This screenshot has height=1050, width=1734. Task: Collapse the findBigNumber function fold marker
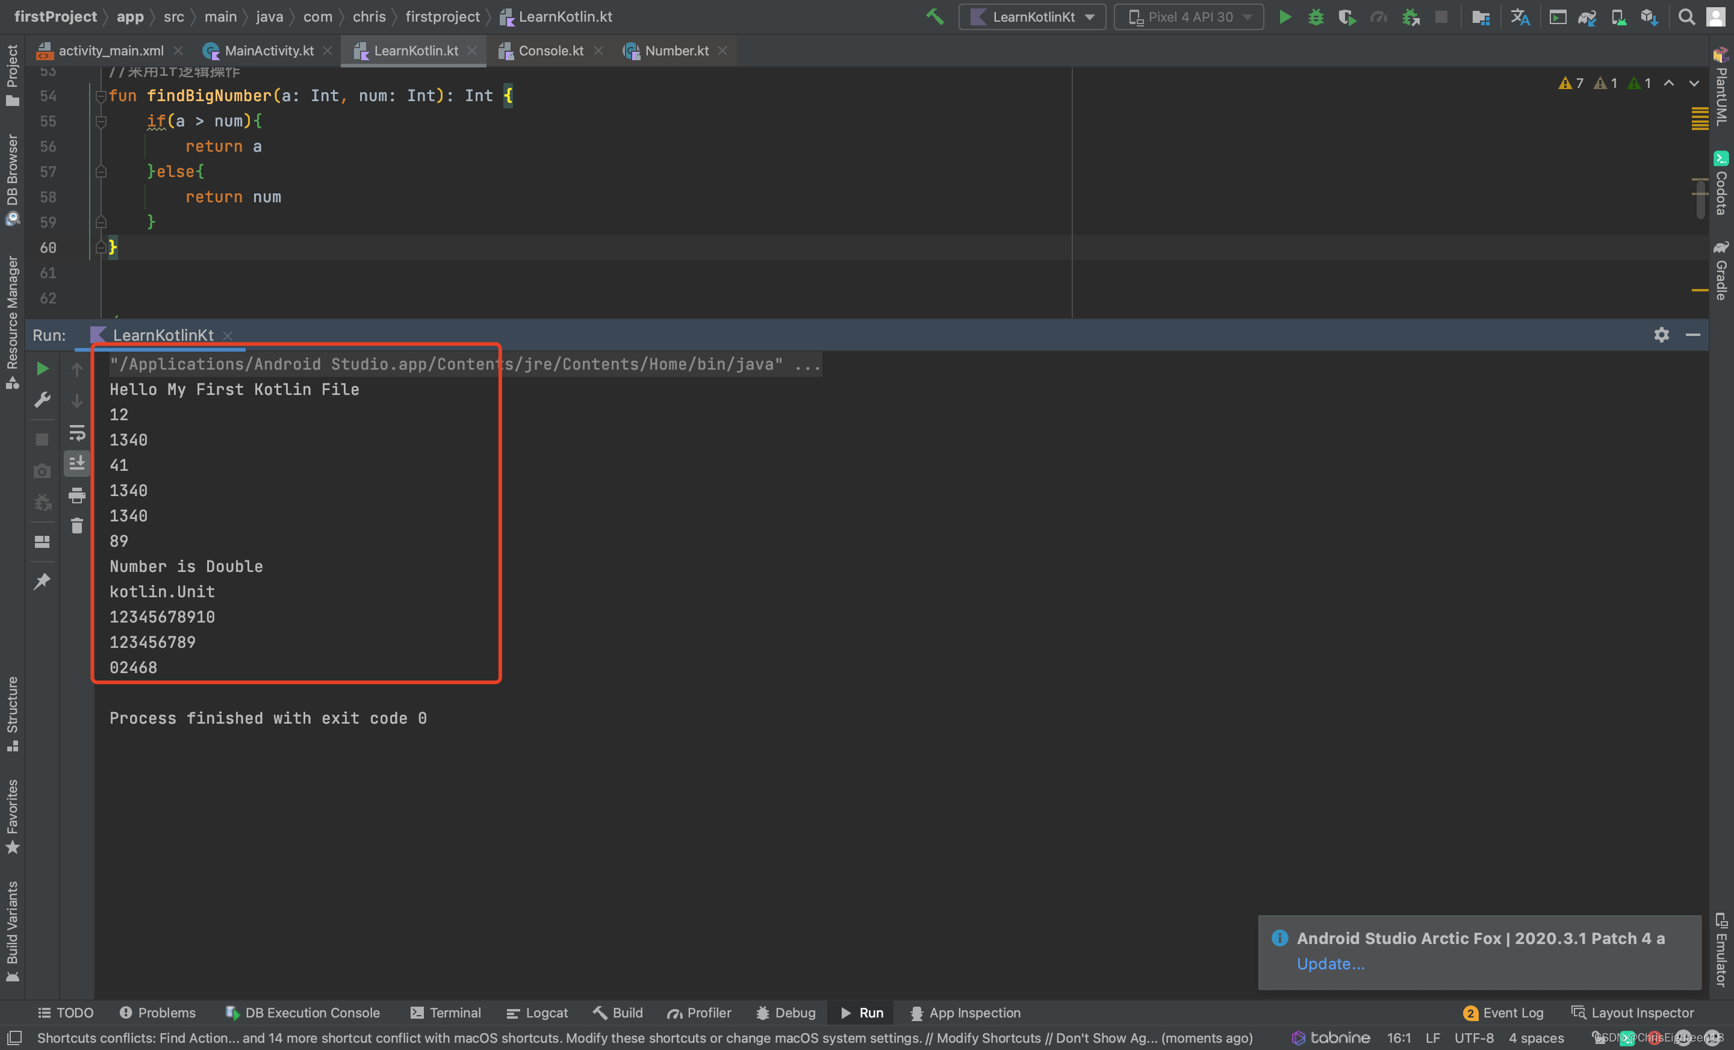[101, 96]
